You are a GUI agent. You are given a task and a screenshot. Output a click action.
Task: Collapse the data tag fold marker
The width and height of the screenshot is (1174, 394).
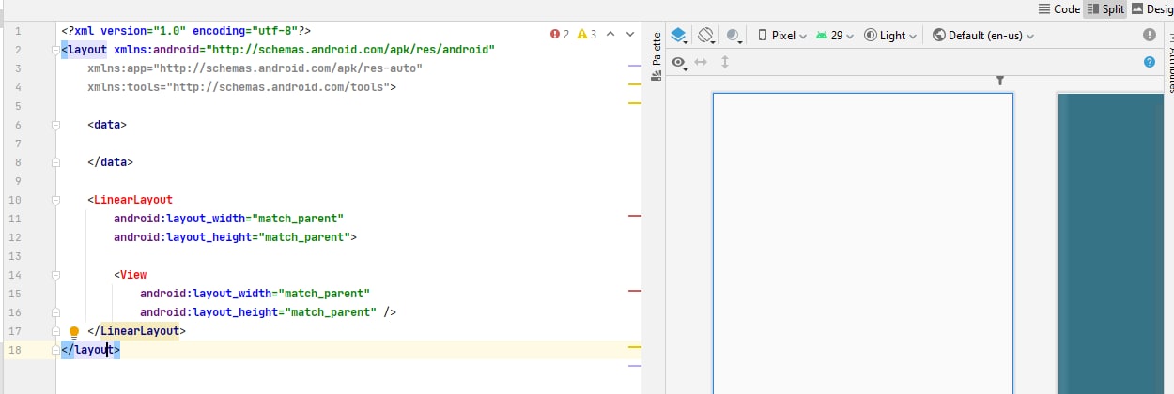tap(56, 124)
